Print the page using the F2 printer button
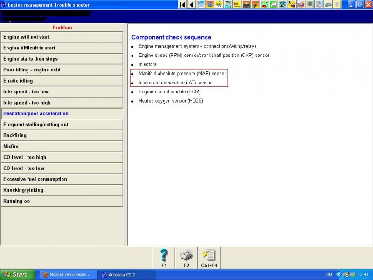Image resolution: width=373 pixels, height=280 pixels. [186, 258]
